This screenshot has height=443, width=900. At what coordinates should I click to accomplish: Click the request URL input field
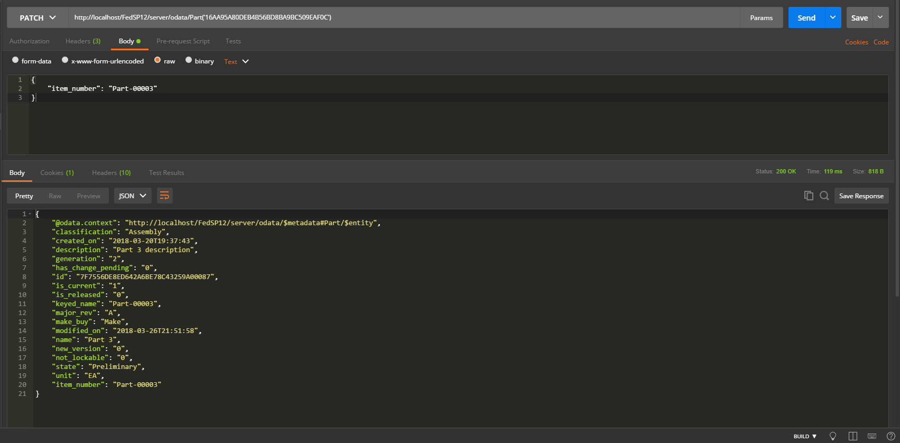402,17
